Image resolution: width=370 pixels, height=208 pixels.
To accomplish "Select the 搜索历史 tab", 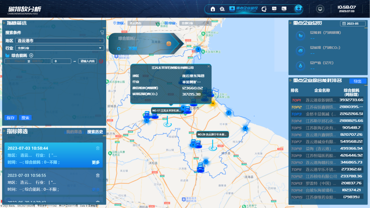I will coord(95,132).
